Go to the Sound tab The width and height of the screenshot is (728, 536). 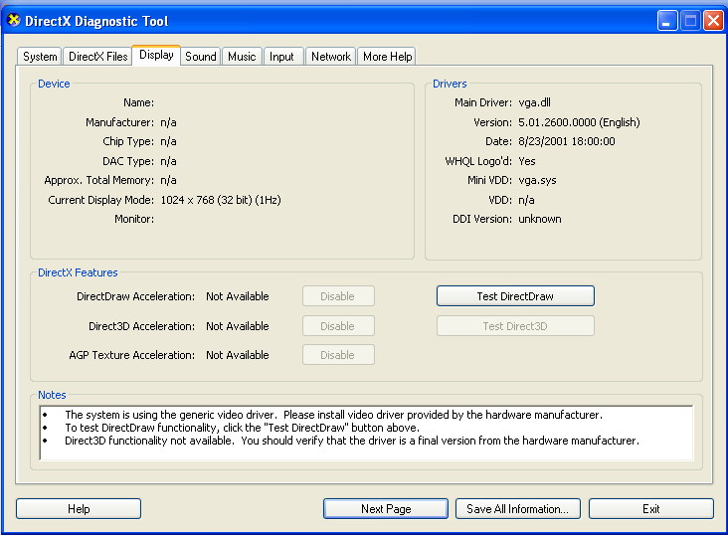[201, 57]
